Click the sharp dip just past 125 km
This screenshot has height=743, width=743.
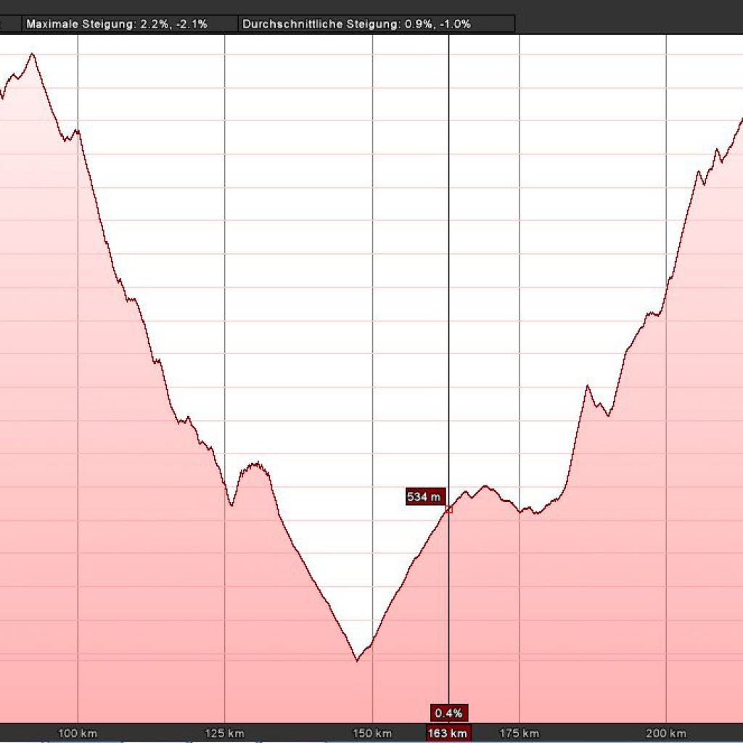(231, 504)
